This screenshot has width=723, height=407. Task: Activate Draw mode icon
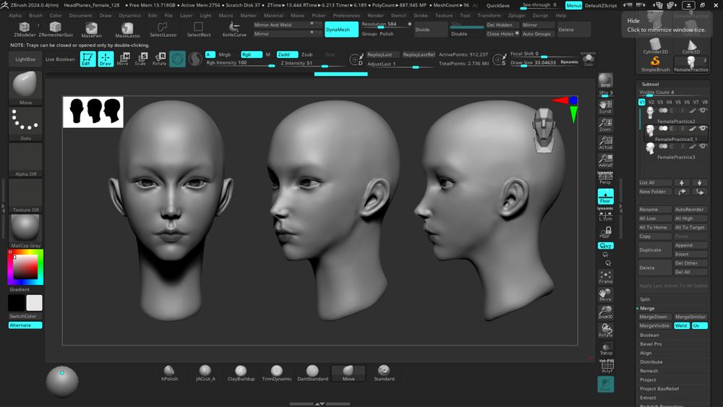106,59
